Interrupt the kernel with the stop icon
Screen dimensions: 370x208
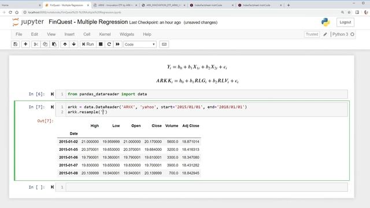[x=101, y=44]
